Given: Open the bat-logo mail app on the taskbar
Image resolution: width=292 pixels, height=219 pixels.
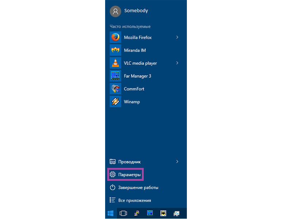Looking at the screenshot, I should (x=163, y=213).
